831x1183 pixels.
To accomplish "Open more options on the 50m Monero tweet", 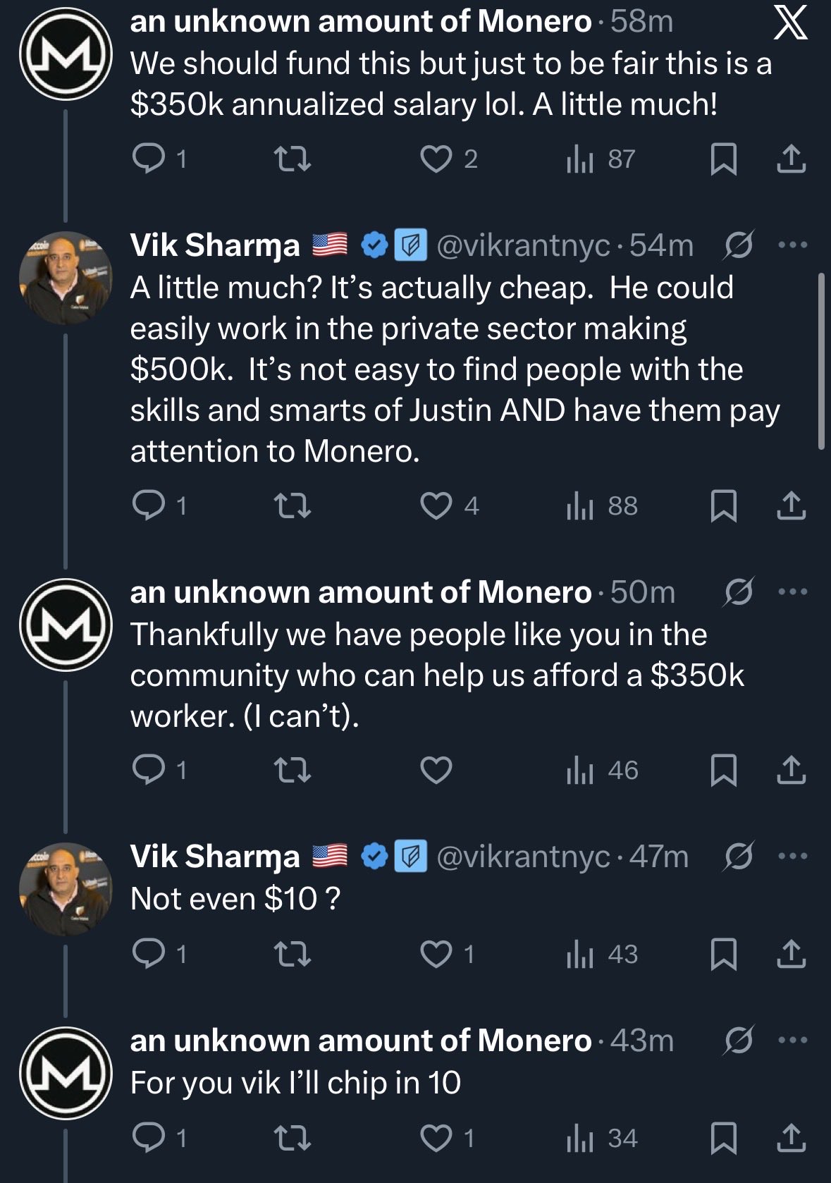I will (x=792, y=591).
